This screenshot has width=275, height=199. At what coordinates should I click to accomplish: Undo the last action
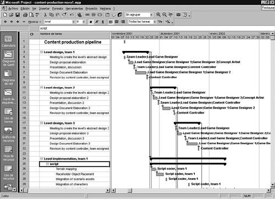[x=71, y=15]
